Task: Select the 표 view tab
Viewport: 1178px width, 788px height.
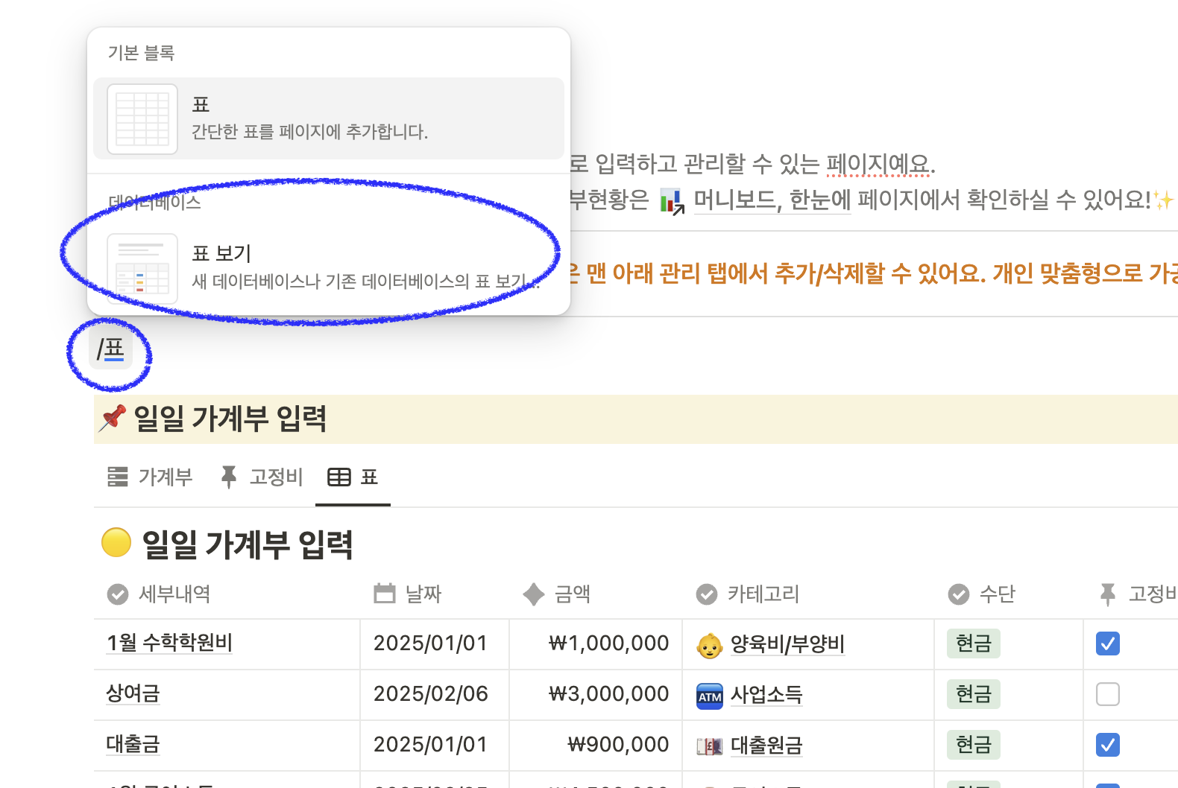Action: (x=353, y=477)
